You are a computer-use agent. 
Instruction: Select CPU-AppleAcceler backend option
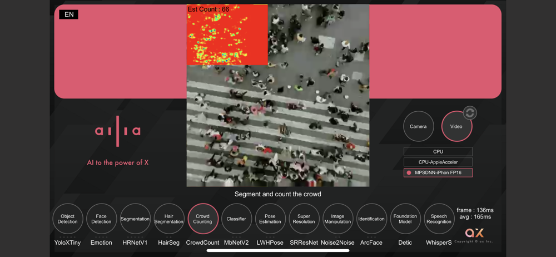(438, 162)
